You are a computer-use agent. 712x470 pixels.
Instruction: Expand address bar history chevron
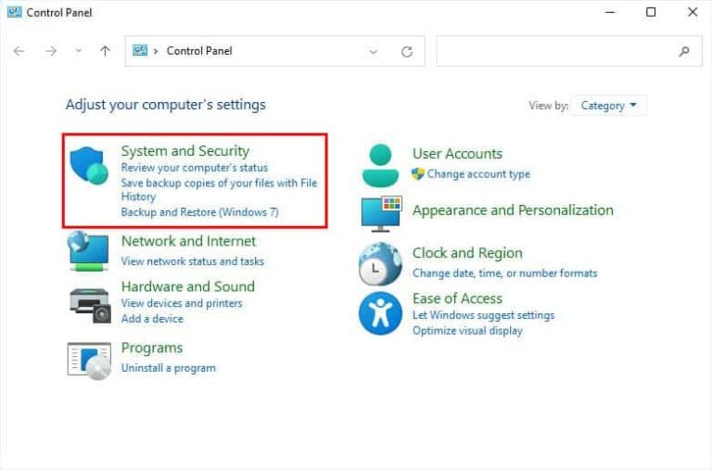[374, 51]
